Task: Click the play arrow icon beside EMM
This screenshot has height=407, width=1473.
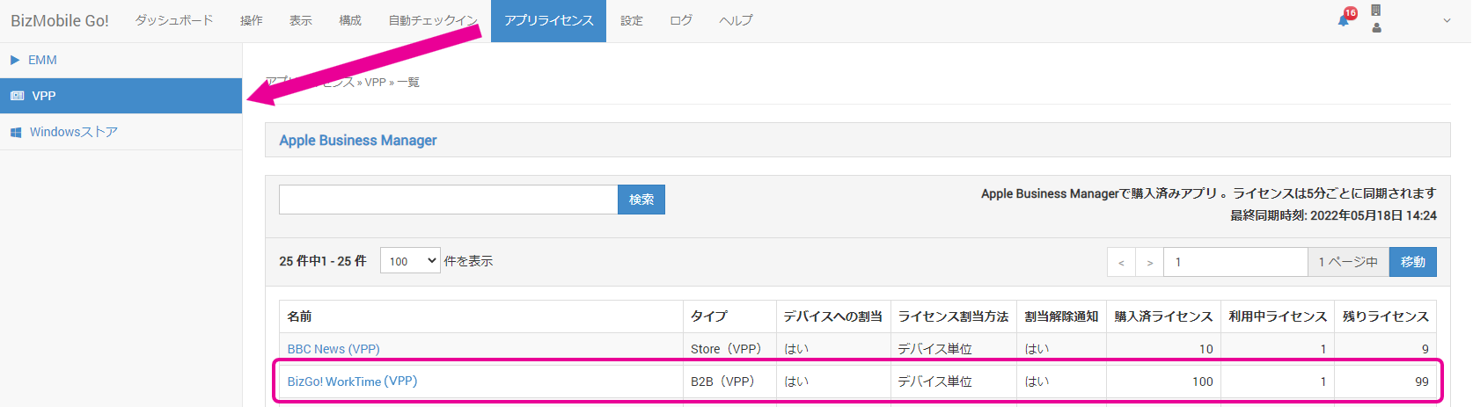Action: tap(15, 61)
